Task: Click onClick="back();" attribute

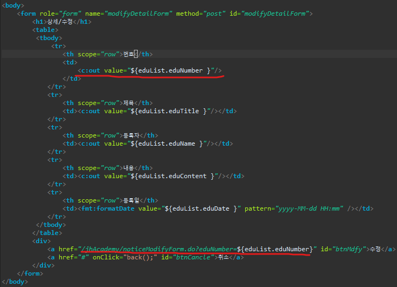Action: (x=125, y=257)
